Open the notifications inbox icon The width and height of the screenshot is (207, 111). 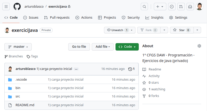(190, 7)
